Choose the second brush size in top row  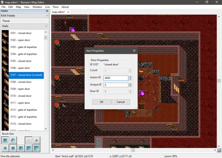(37, 141)
